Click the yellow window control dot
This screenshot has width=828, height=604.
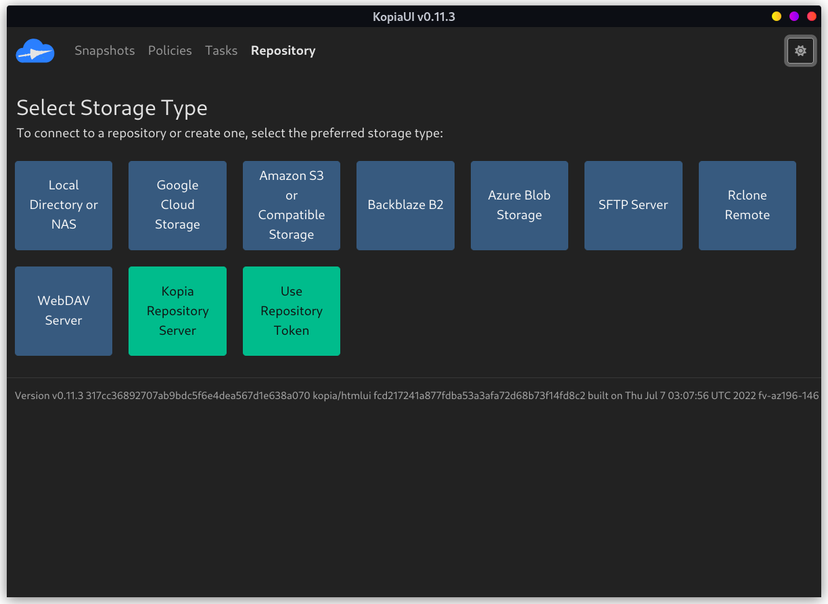777,16
